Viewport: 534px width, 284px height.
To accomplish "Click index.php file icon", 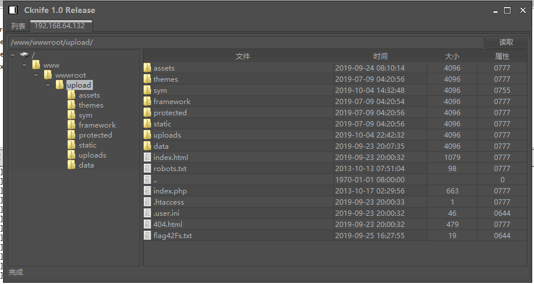I will click(x=147, y=191).
